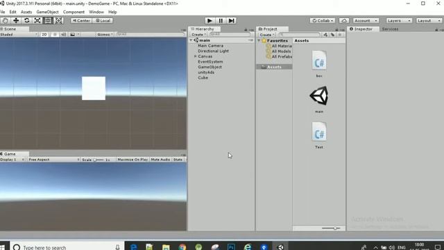Pause the game
The width and height of the screenshot is (444, 250).
click(221, 21)
